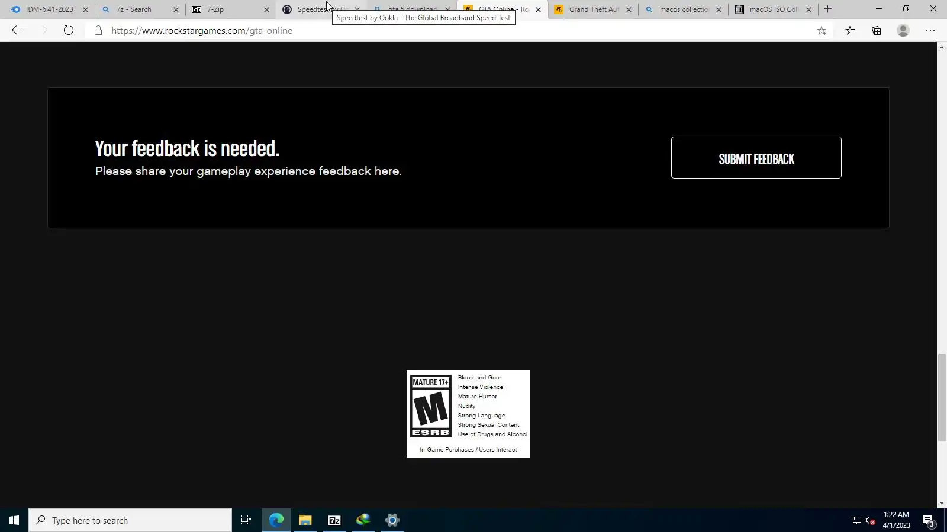Image resolution: width=947 pixels, height=532 pixels.
Task: Close the Grand Theft Auto tab
Action: [629, 9]
